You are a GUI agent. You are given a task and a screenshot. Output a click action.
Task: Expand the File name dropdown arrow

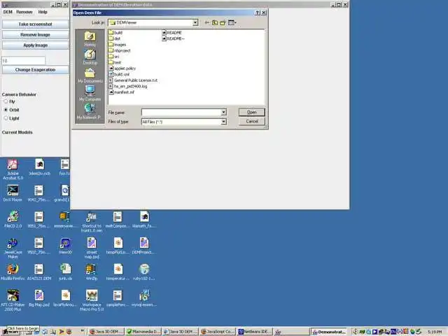coord(224,112)
